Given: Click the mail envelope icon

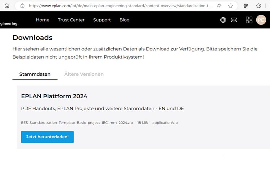Looking at the screenshot, I should pyautogui.click(x=234, y=20).
